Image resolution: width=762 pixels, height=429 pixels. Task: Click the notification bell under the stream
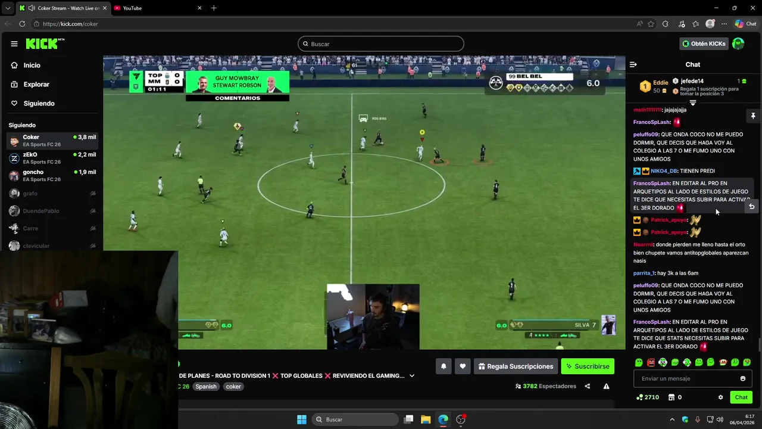pos(444,366)
